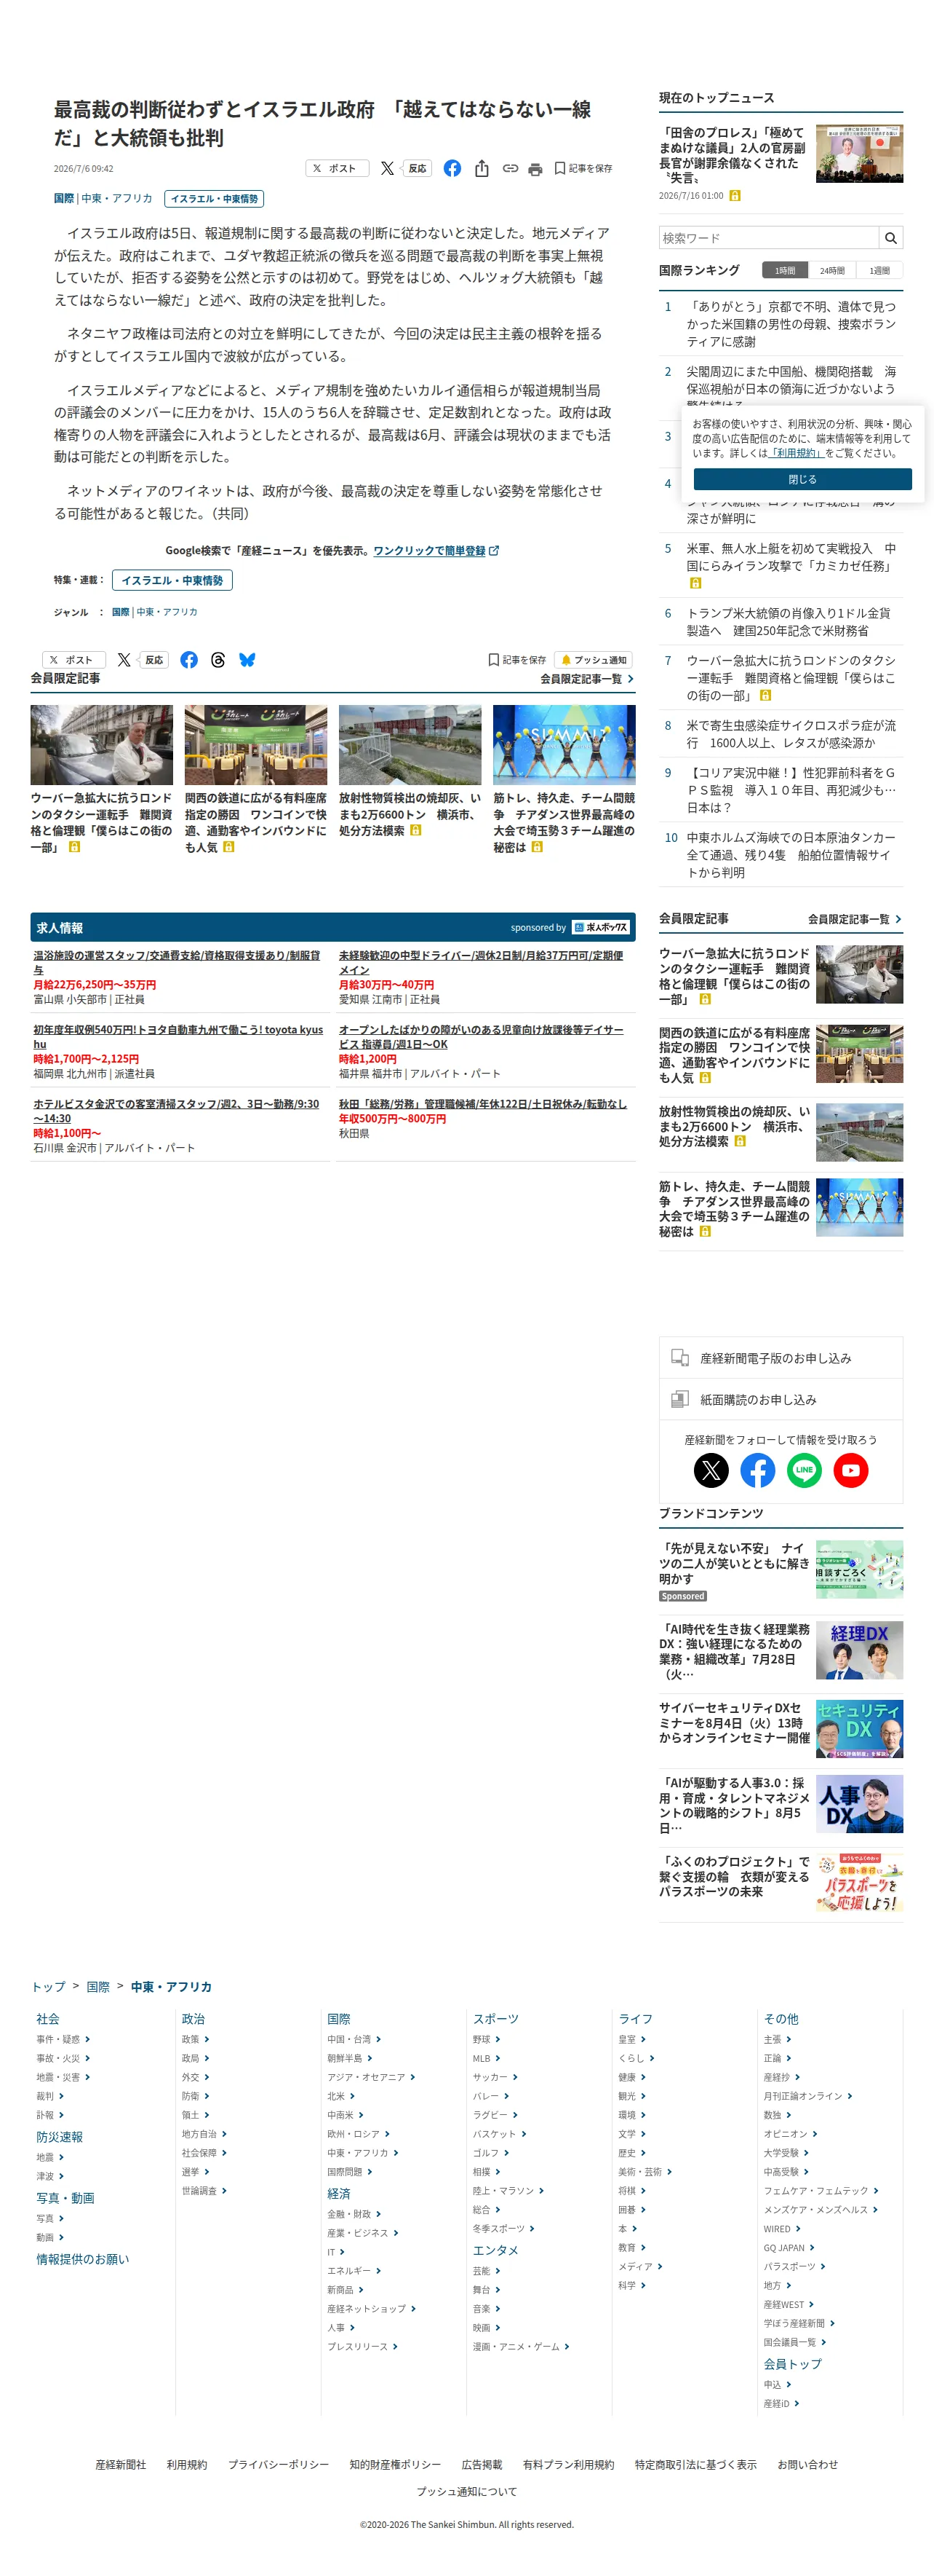Open the 社会 section heading in the footer
This screenshot has width=934, height=2576.
click(48, 2019)
